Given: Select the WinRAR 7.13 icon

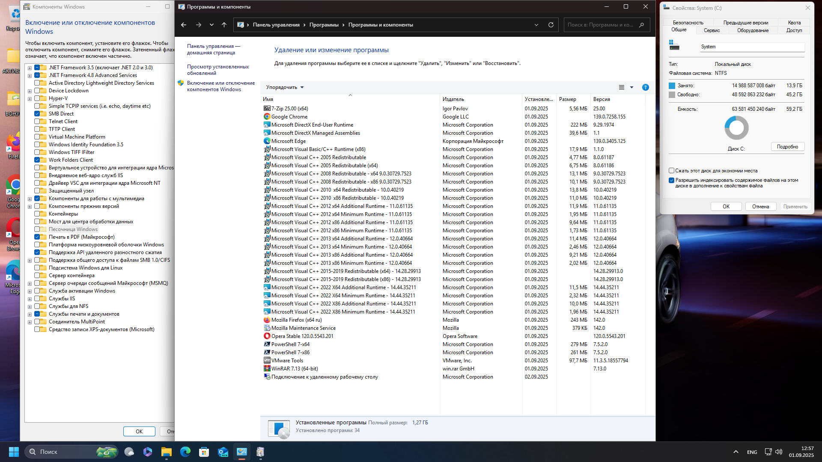Looking at the screenshot, I should coord(267,369).
